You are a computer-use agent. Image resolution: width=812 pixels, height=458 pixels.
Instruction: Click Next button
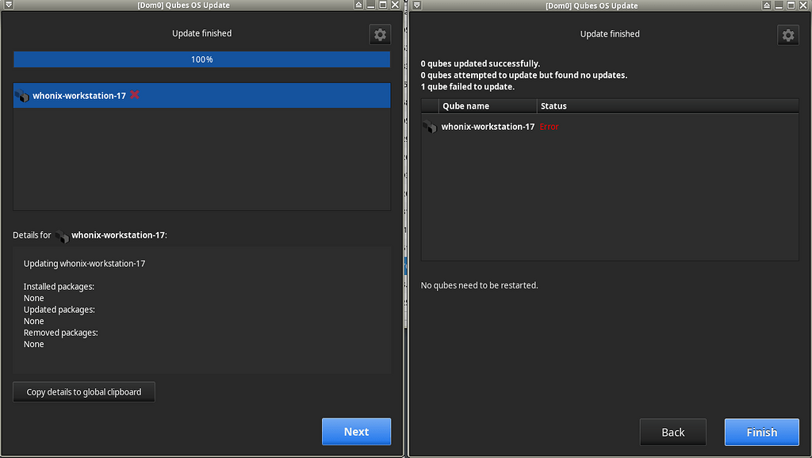click(356, 432)
